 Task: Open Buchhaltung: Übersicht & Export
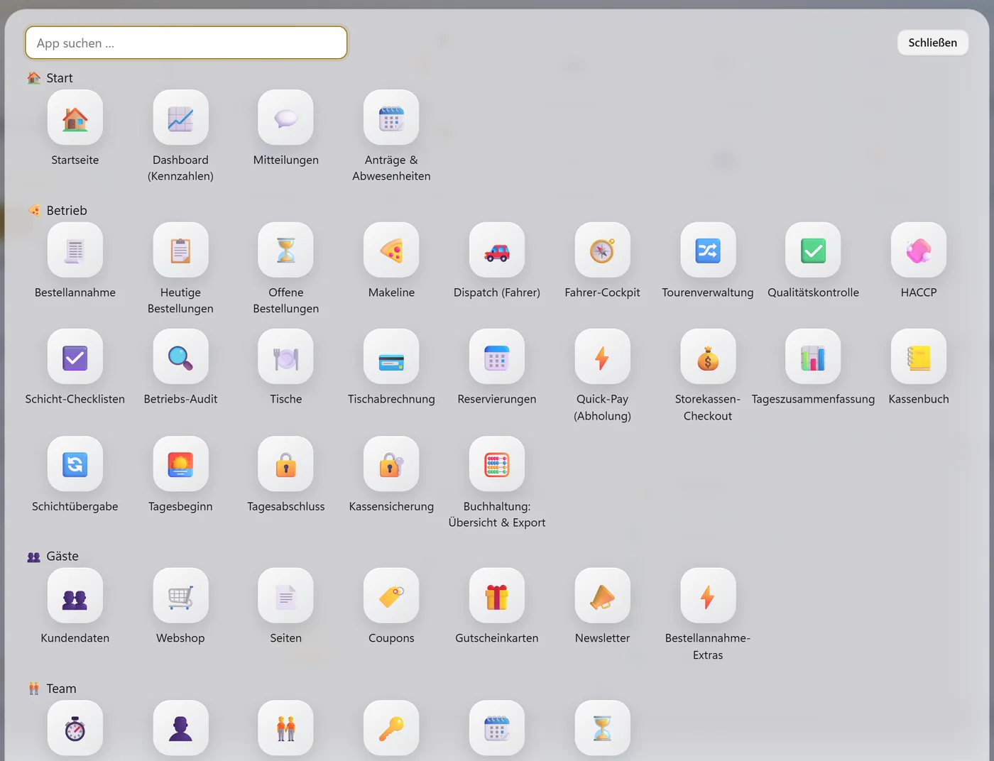(497, 464)
